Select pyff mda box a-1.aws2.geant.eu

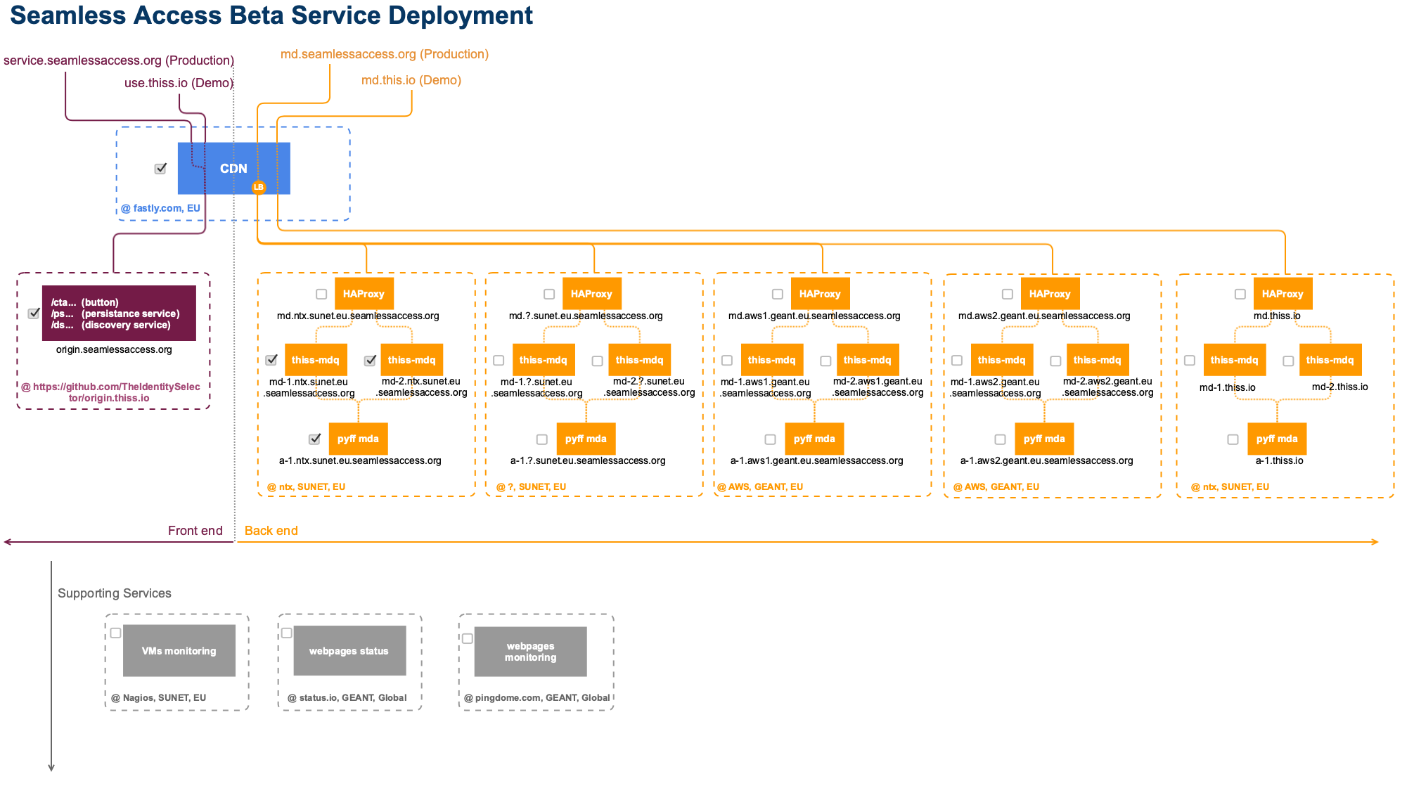tap(1044, 439)
